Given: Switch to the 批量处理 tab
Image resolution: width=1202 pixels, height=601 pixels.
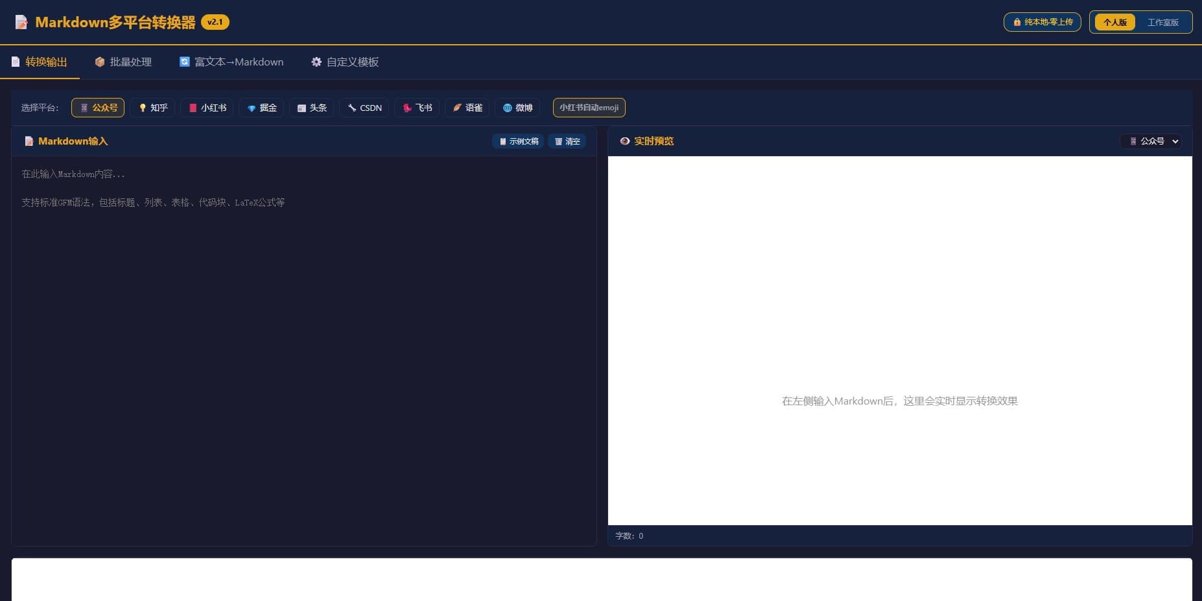Looking at the screenshot, I should pos(123,62).
